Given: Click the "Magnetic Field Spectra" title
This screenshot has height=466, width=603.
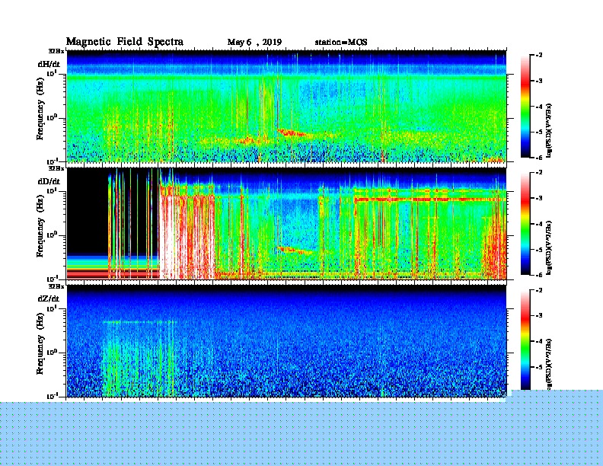Looking at the screenshot, I should 125,42.
